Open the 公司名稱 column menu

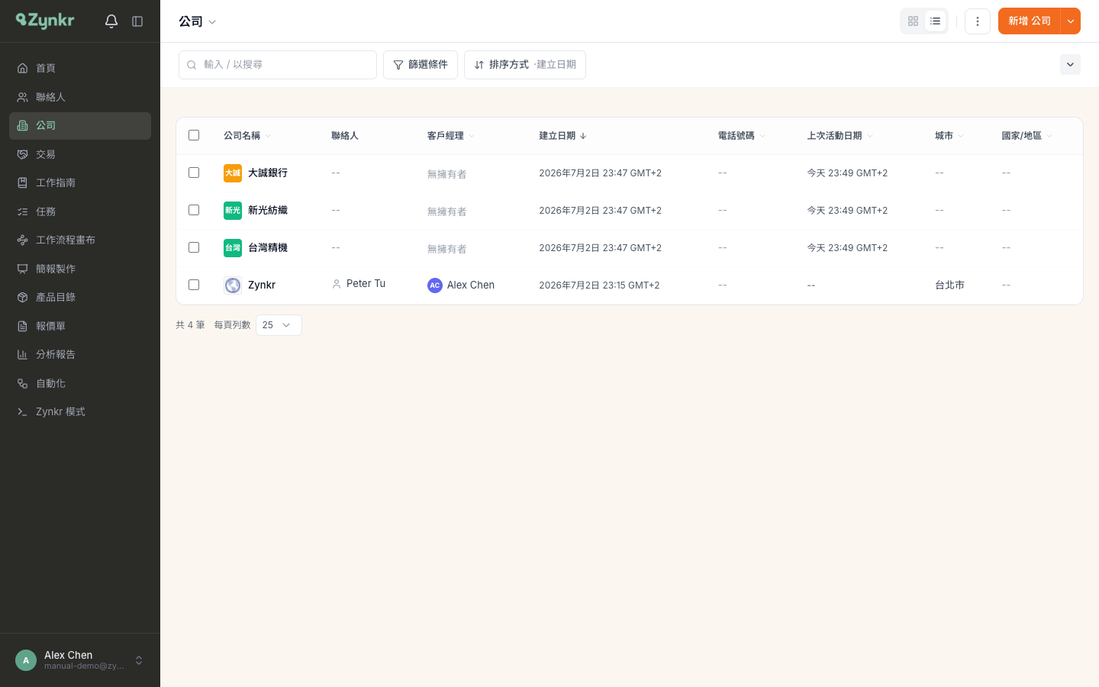coord(268,137)
